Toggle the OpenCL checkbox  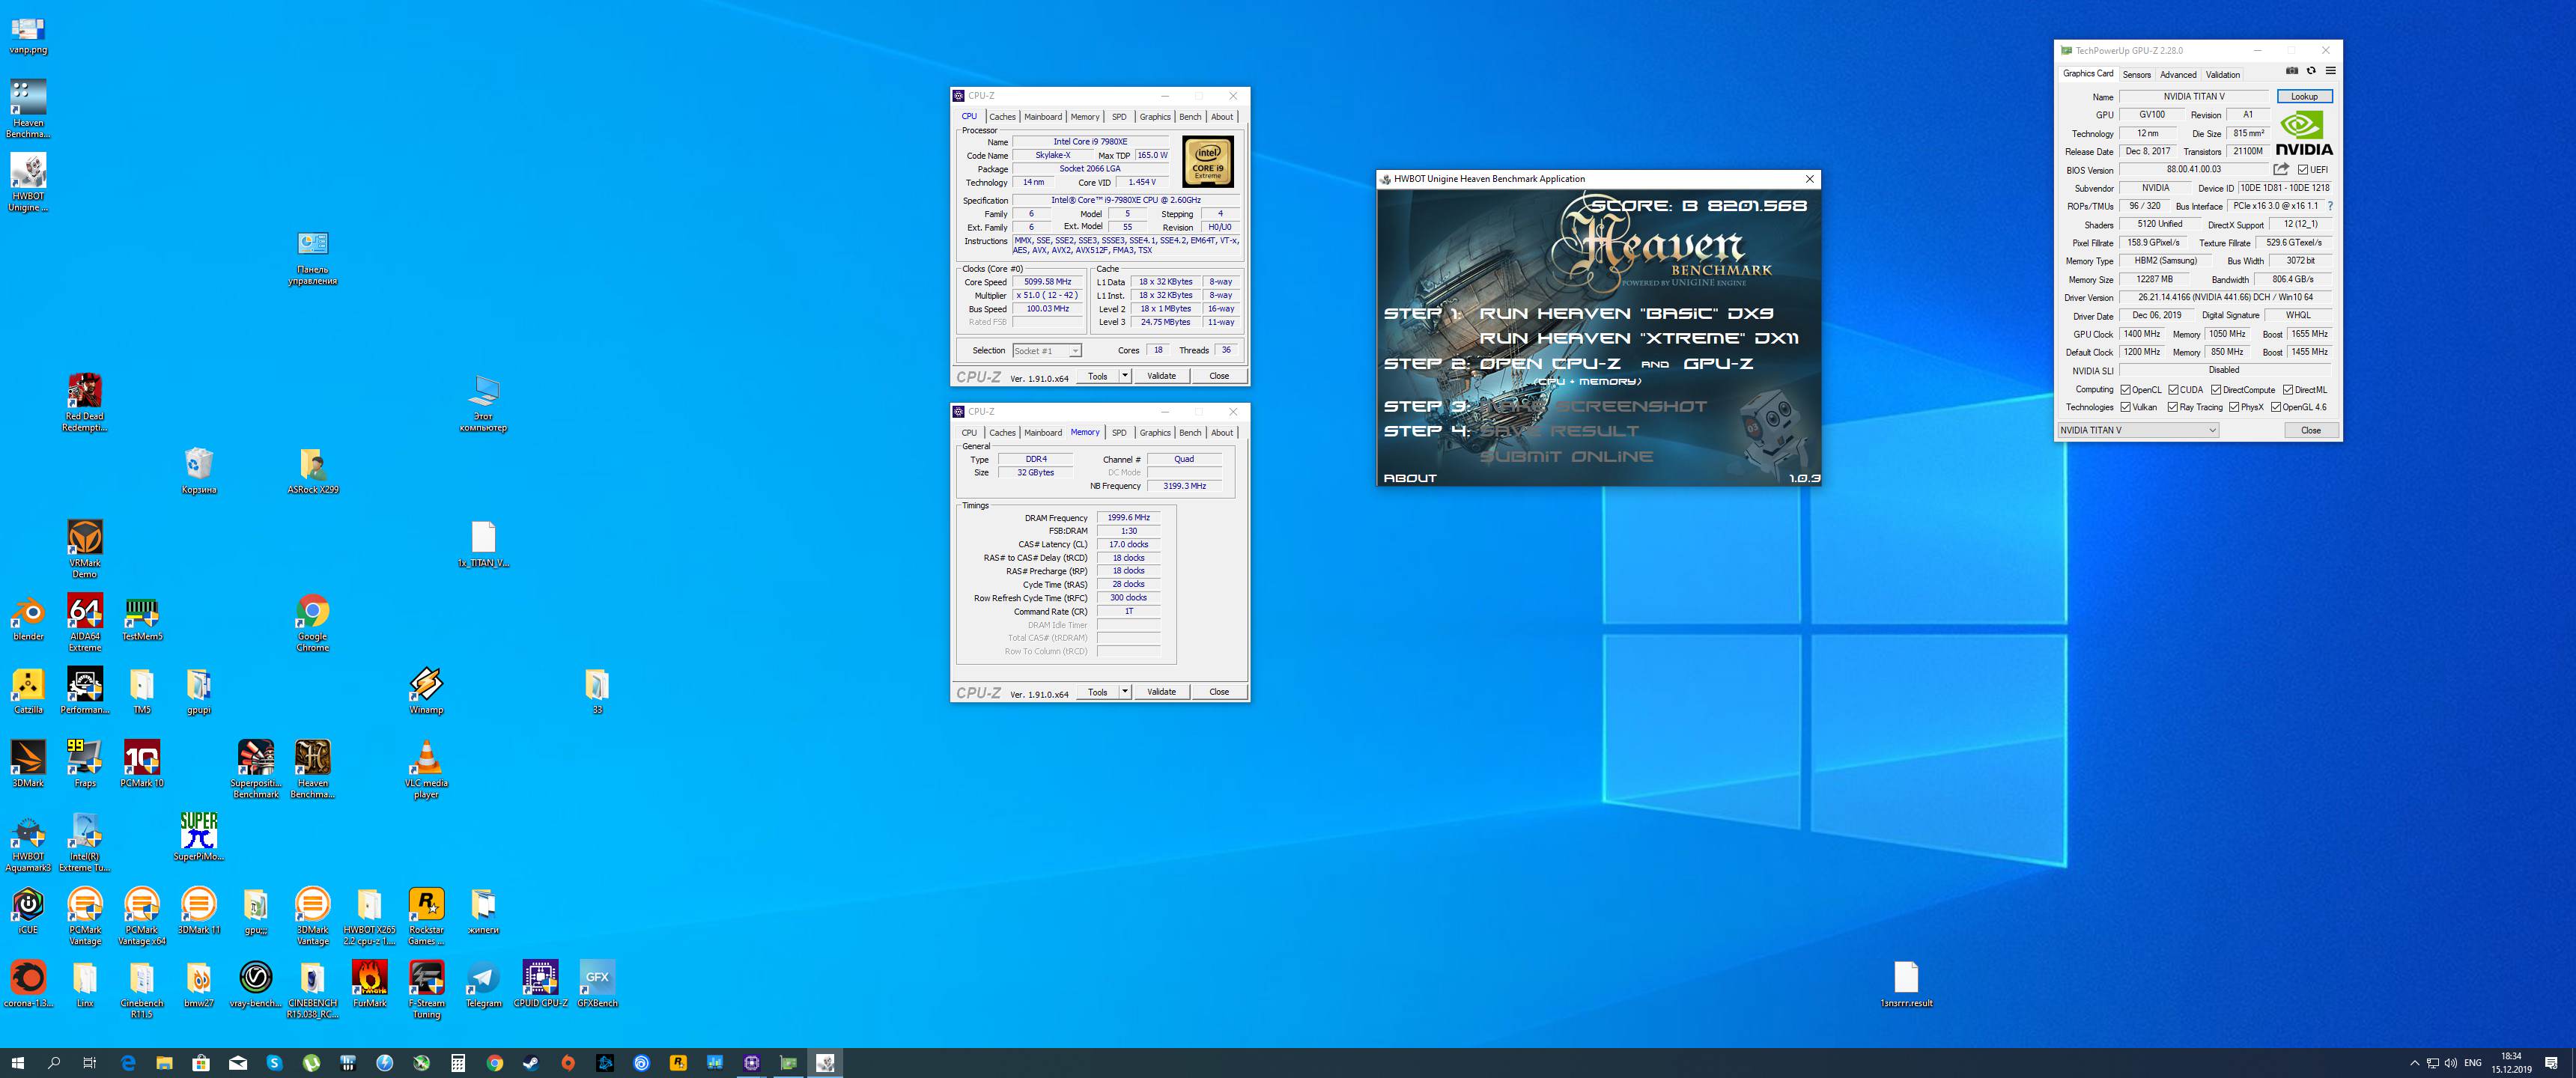coord(2125,390)
